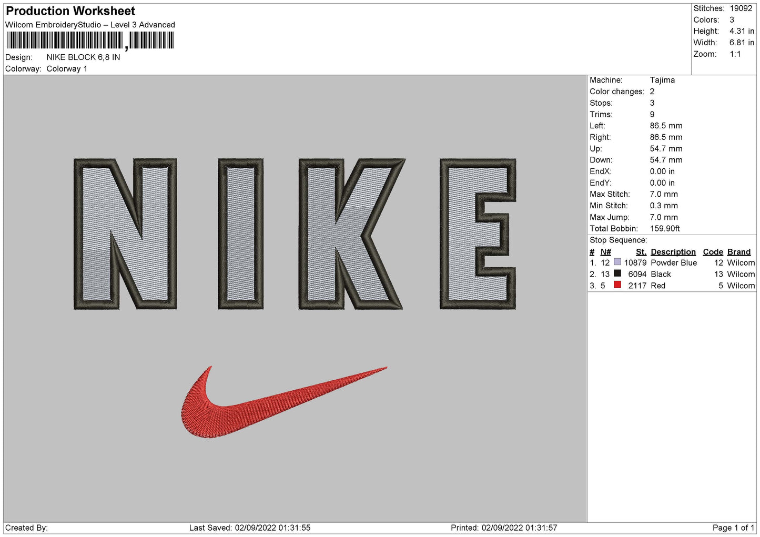Click the Up value '54.7 mm'
The image size is (760, 537).
[666, 149]
